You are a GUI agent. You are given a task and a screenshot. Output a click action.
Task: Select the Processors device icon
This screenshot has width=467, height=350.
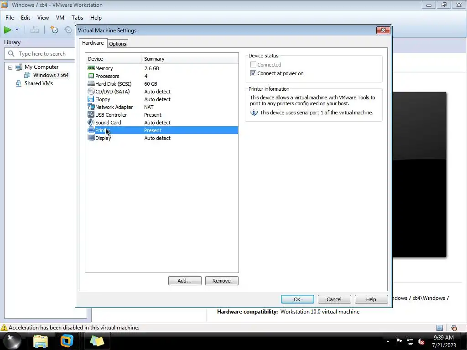tap(91, 76)
